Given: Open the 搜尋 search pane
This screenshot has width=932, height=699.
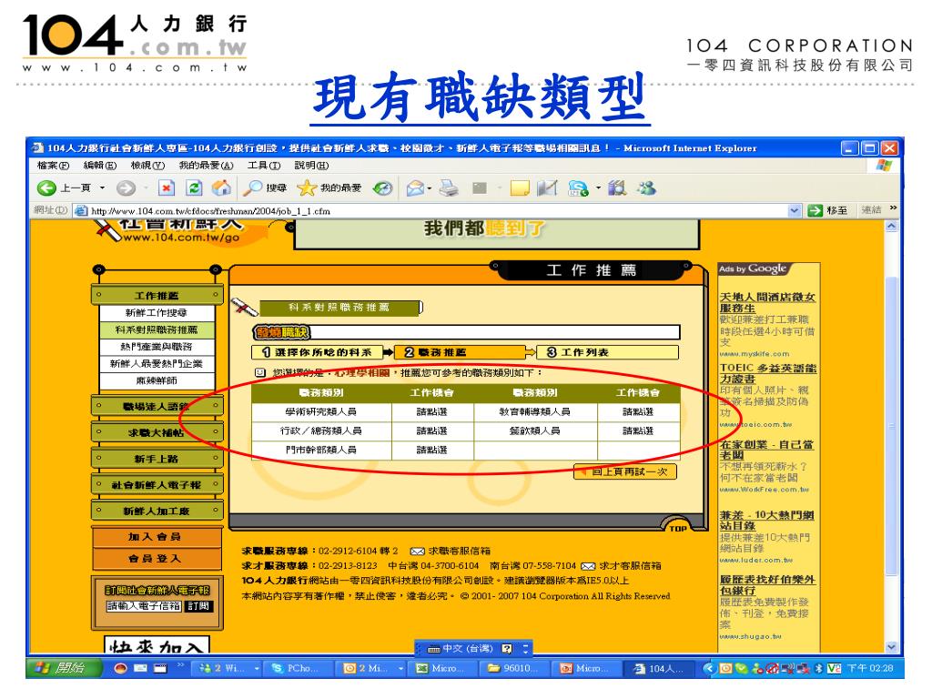Looking at the screenshot, I should click(266, 188).
